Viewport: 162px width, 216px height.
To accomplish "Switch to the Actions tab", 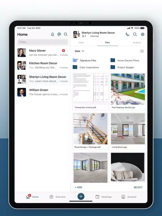I will (x=137, y=42).
